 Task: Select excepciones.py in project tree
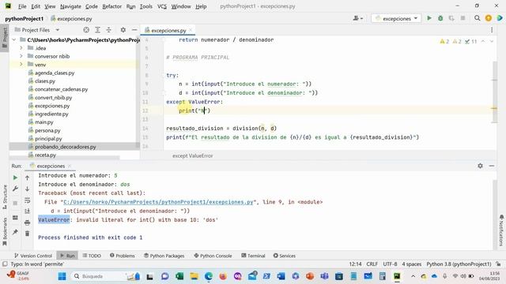(x=52, y=106)
